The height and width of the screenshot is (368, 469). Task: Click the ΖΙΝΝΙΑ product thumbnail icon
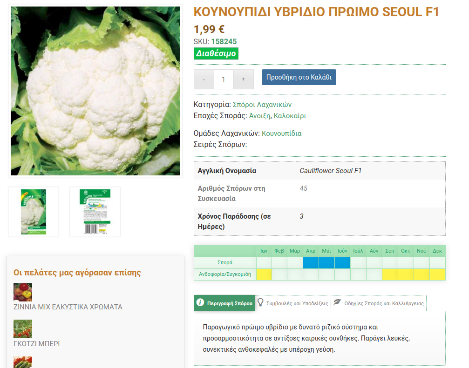pyautogui.click(x=23, y=292)
